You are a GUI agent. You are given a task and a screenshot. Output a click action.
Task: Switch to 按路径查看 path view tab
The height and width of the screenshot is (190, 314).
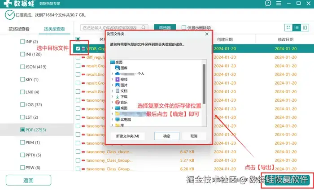coord(19,29)
